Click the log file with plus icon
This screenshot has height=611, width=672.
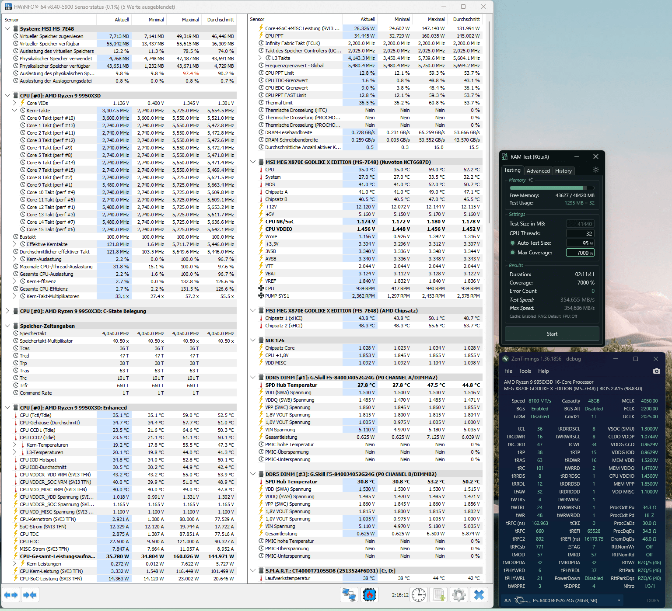[x=438, y=595]
